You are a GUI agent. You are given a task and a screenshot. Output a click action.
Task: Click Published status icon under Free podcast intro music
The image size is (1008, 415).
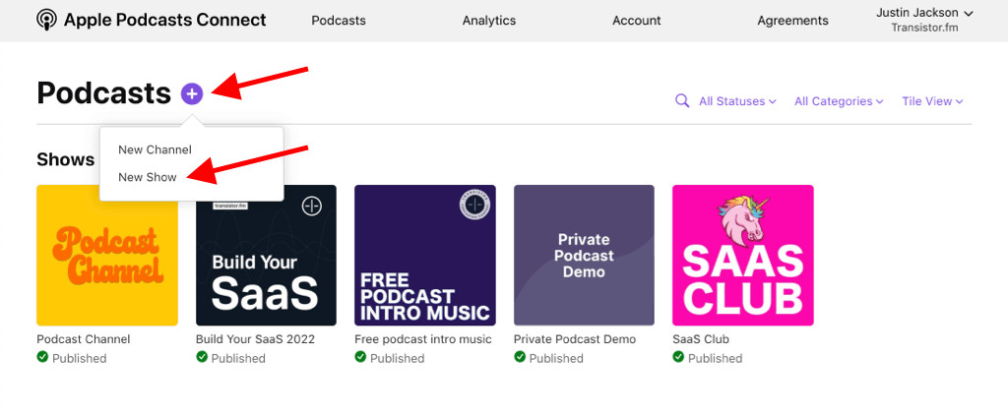360,358
